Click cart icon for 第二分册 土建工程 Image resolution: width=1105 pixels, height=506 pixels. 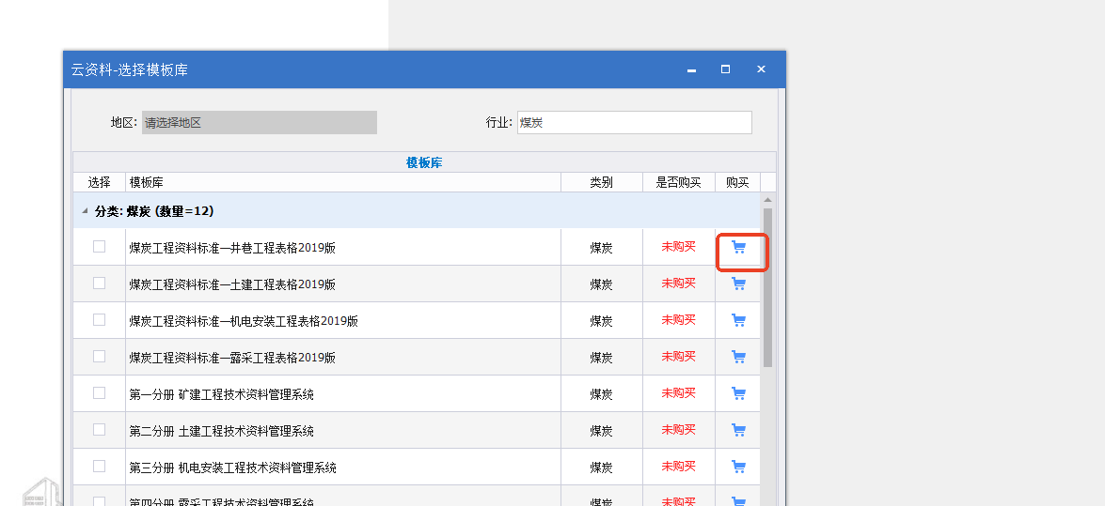click(738, 431)
